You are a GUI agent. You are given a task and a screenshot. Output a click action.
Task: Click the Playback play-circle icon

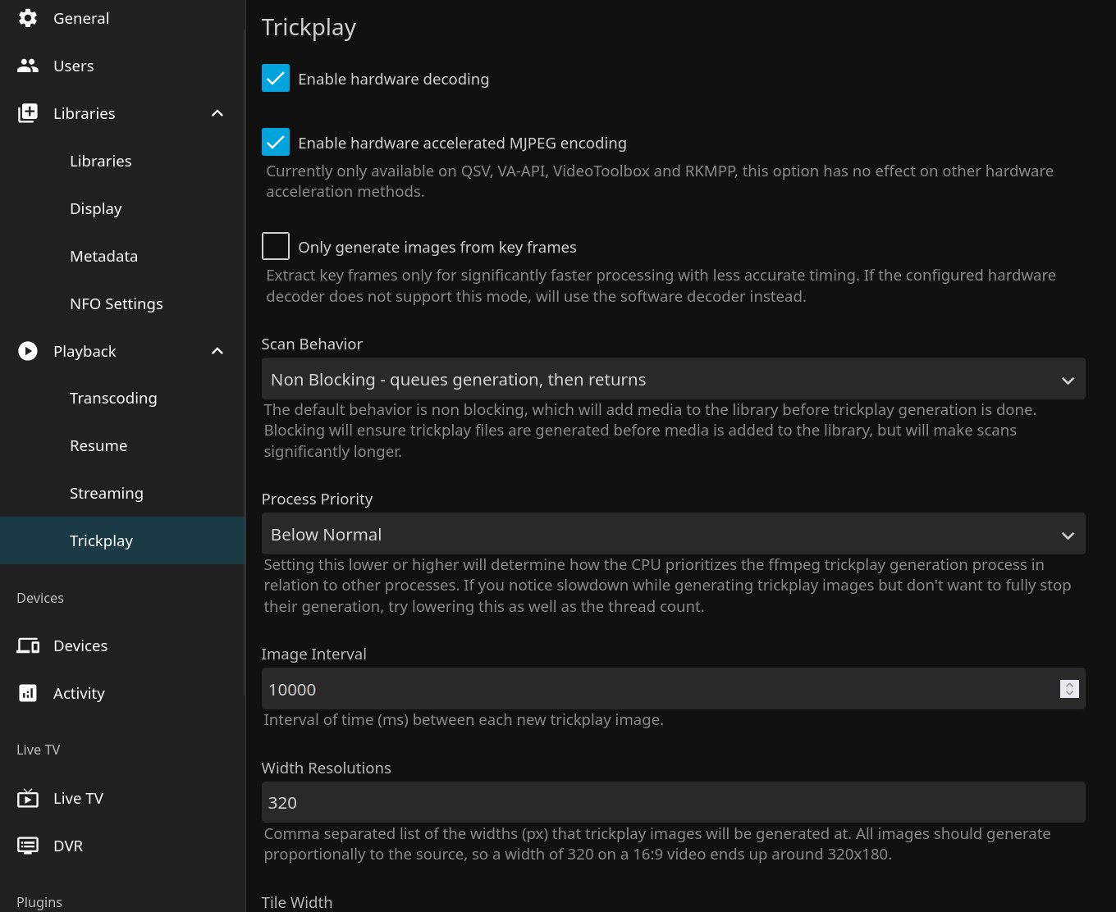(x=28, y=351)
